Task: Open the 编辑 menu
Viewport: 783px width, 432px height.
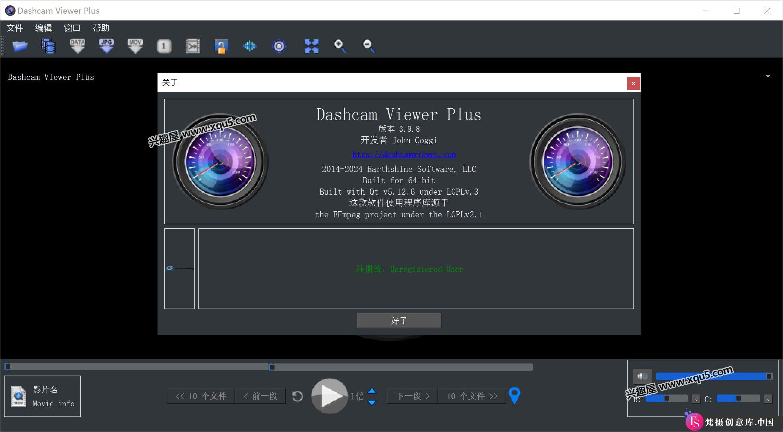Action: (x=44, y=28)
